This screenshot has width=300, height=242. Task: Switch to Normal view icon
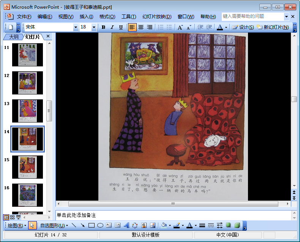(x=6, y=217)
